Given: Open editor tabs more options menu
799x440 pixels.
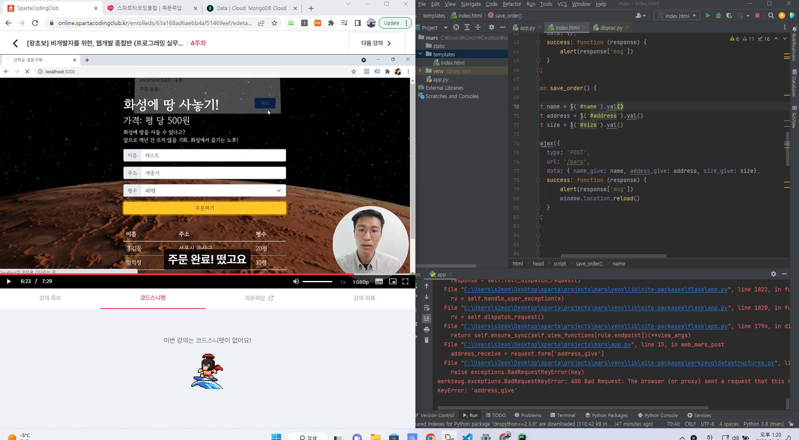Looking at the screenshot, I should pyautogui.click(x=785, y=28).
